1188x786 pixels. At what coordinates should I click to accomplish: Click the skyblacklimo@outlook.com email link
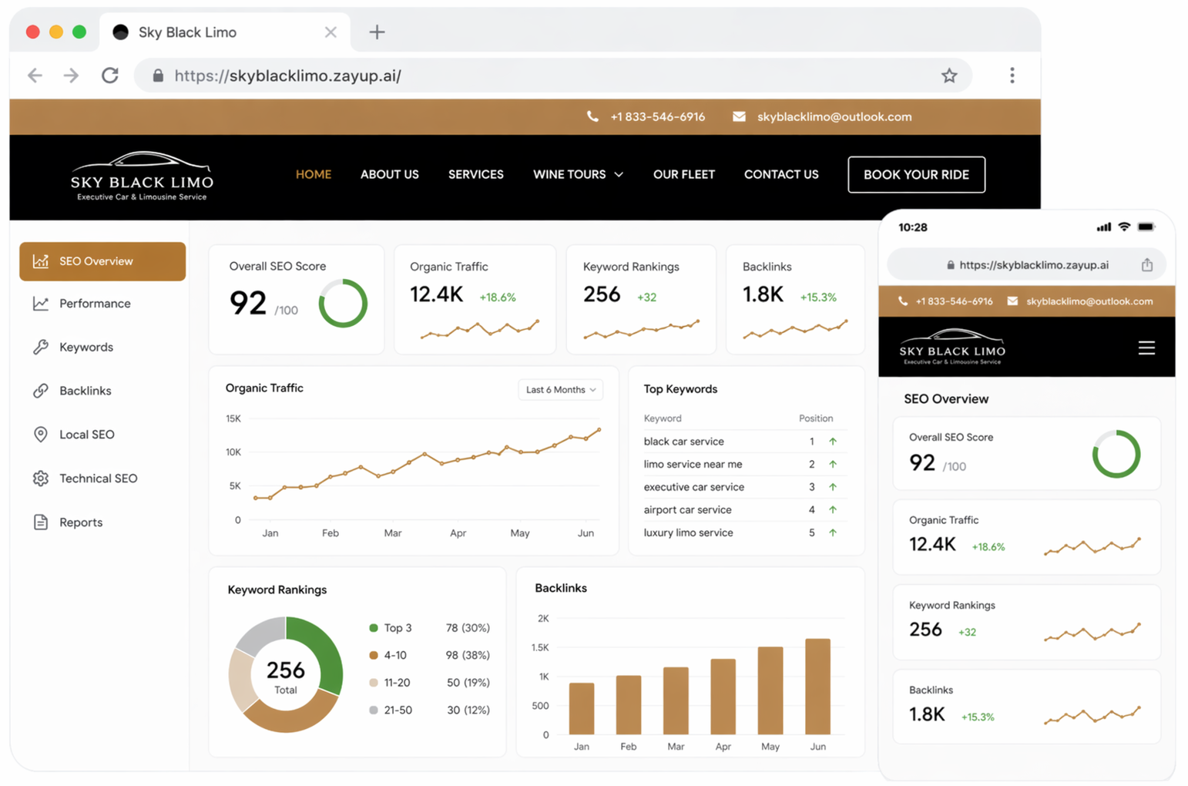pos(834,117)
